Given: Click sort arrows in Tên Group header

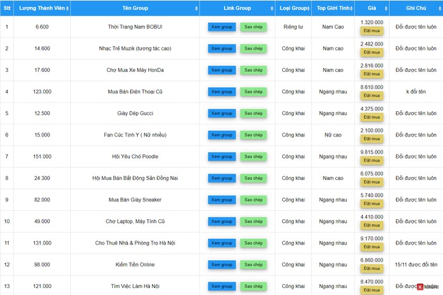Looking at the screenshot, I should pos(196,8).
